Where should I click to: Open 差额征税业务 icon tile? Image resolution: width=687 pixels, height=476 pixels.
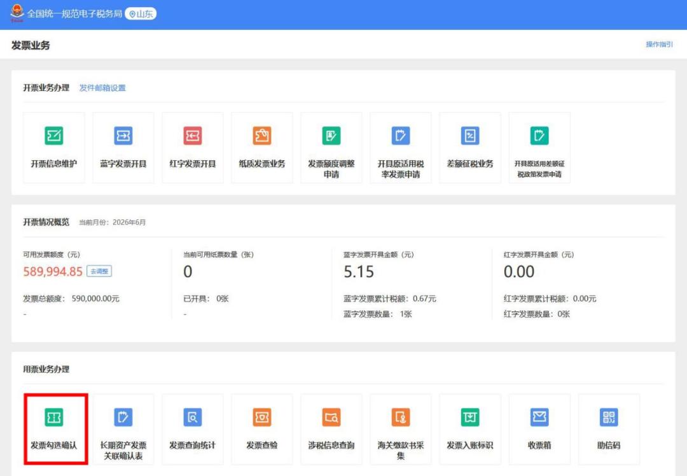click(x=470, y=147)
